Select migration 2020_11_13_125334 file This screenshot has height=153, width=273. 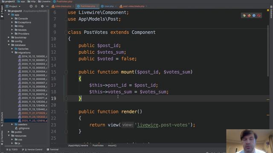(x=32, y=102)
